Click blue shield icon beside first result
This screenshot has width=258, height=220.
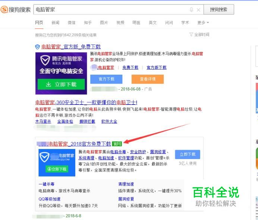point(38,47)
